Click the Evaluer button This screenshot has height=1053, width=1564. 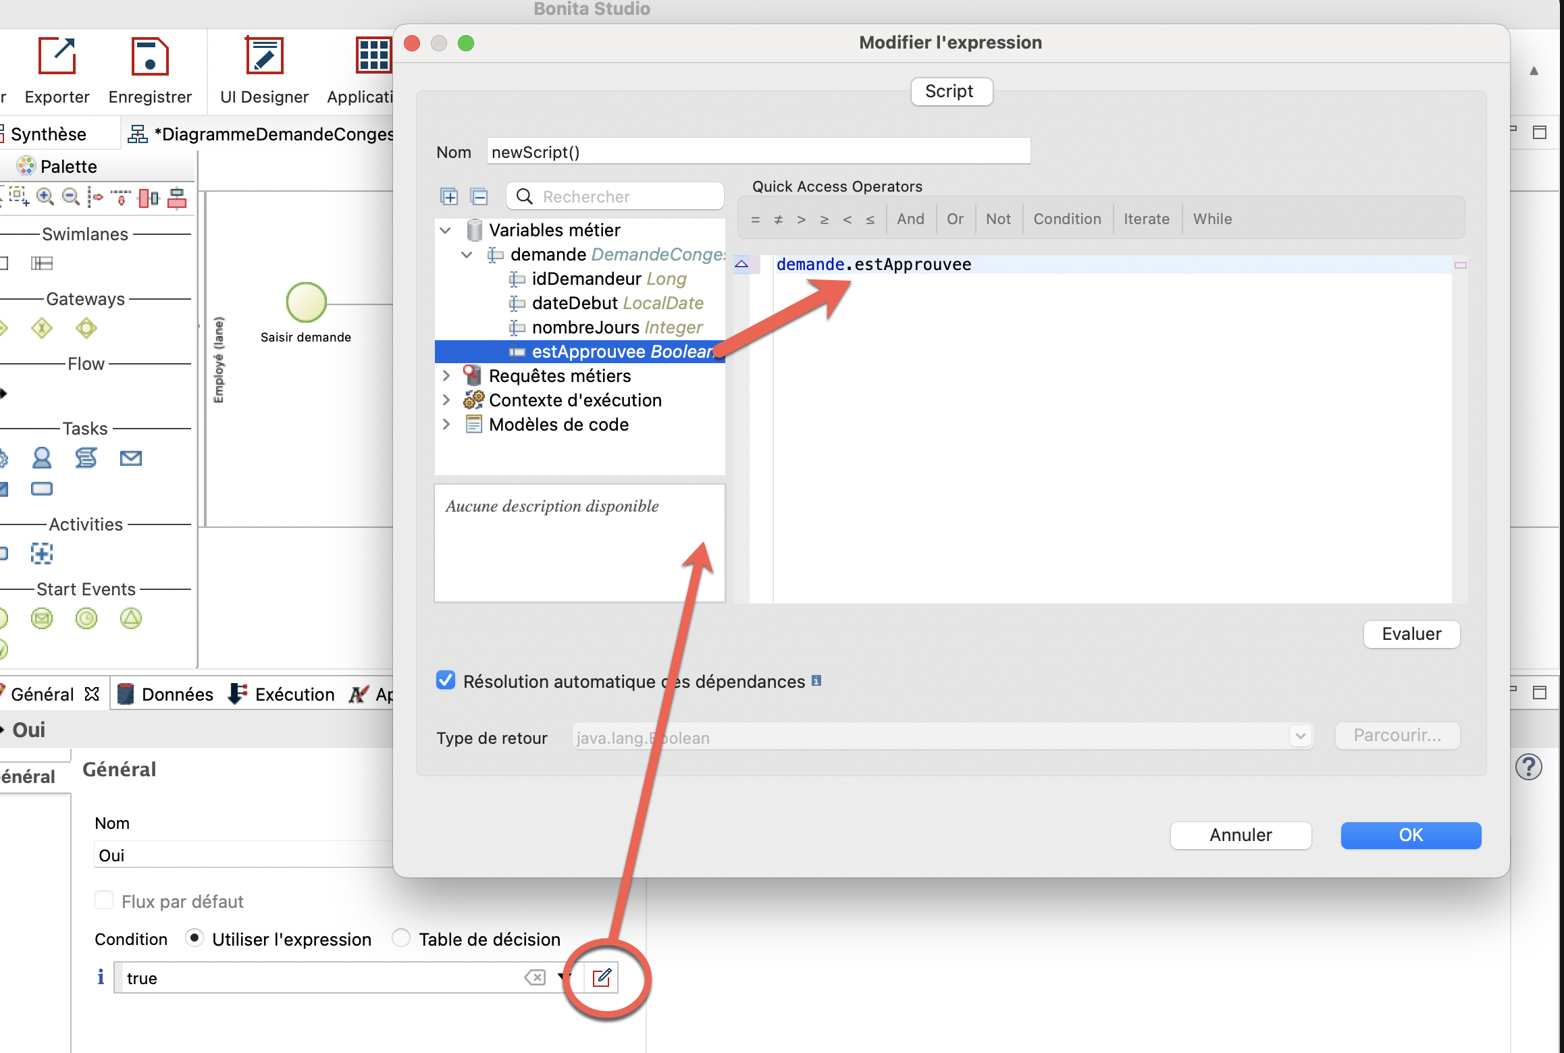[1411, 634]
